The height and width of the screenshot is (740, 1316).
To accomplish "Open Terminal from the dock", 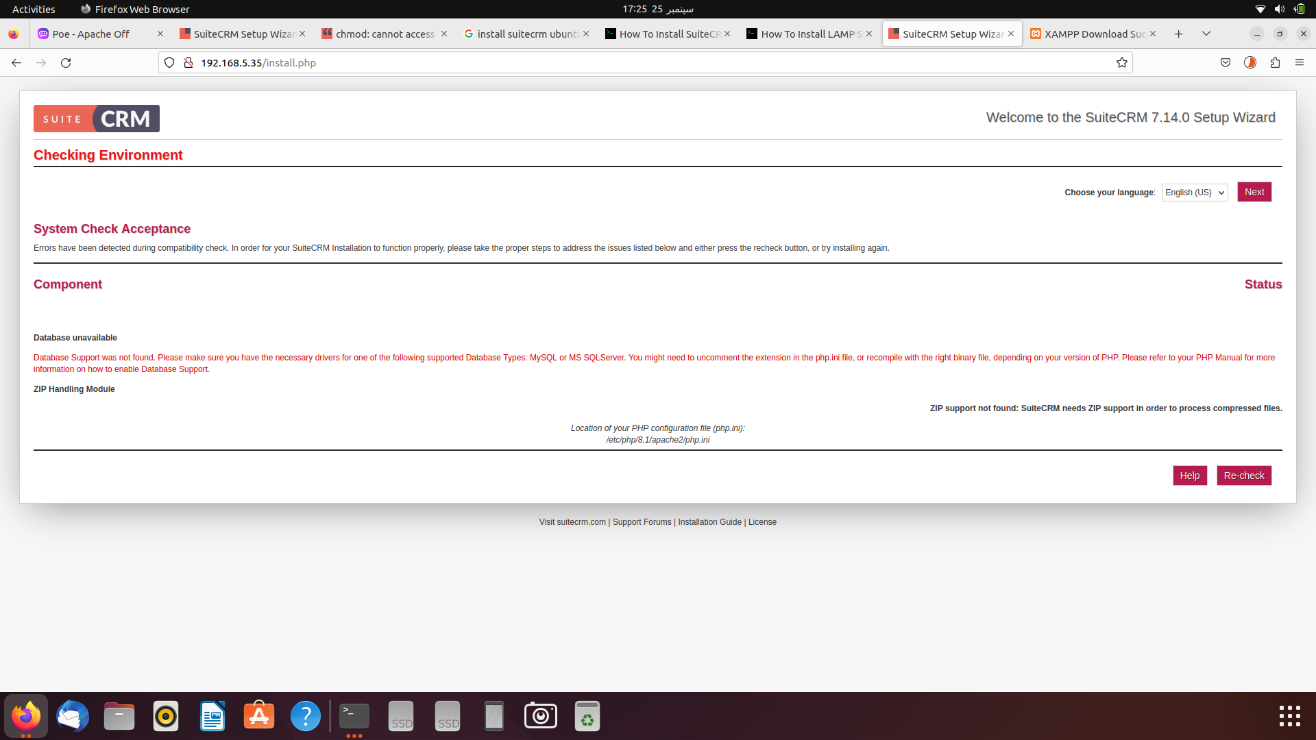I will coord(354,716).
